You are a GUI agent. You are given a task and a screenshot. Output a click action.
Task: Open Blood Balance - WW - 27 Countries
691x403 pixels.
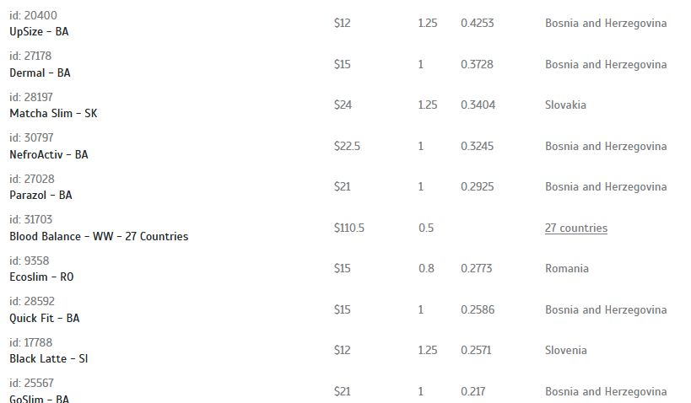[x=99, y=237]
